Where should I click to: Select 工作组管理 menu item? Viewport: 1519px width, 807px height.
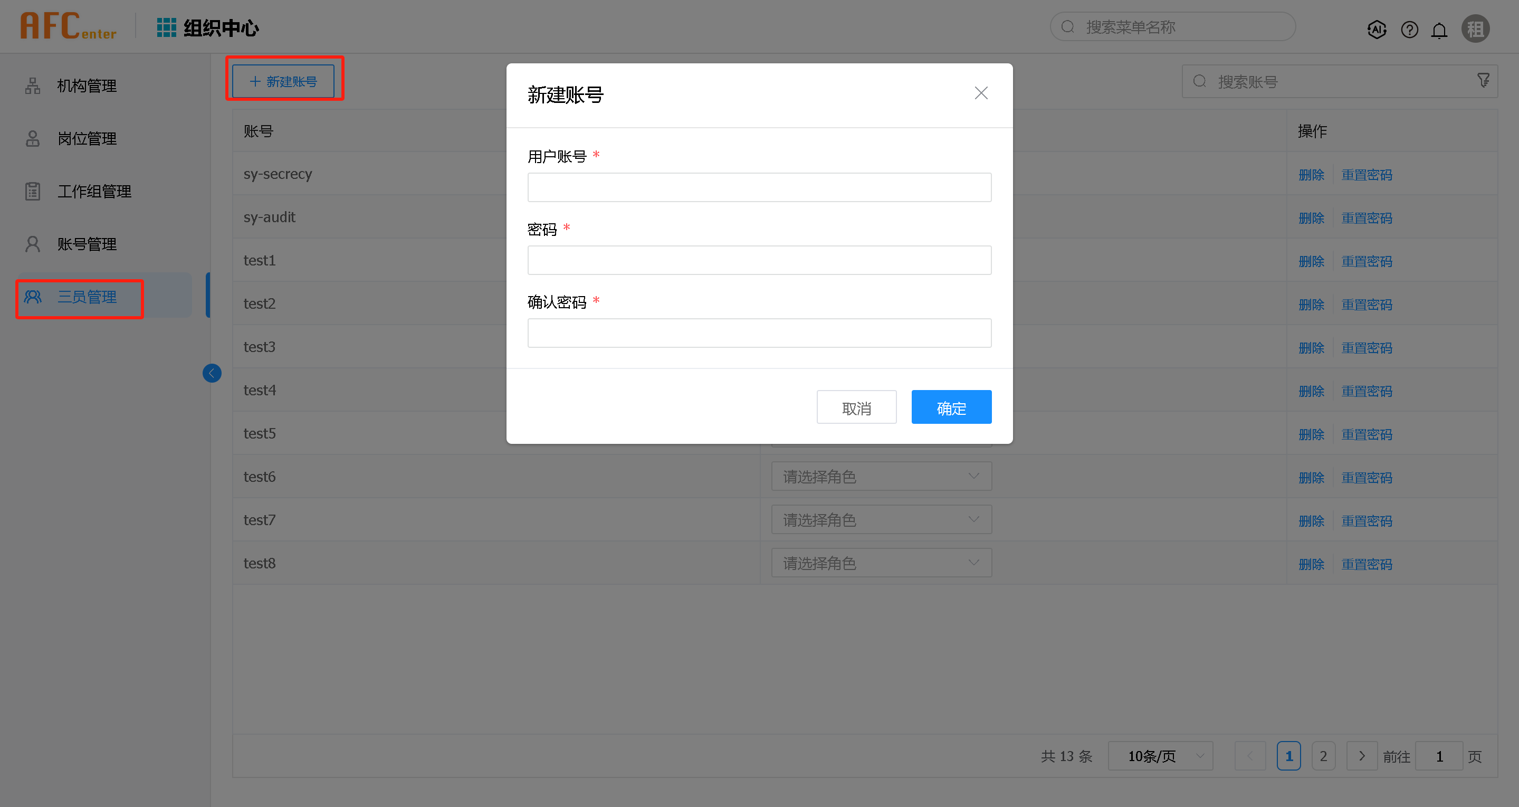pyautogui.click(x=94, y=191)
